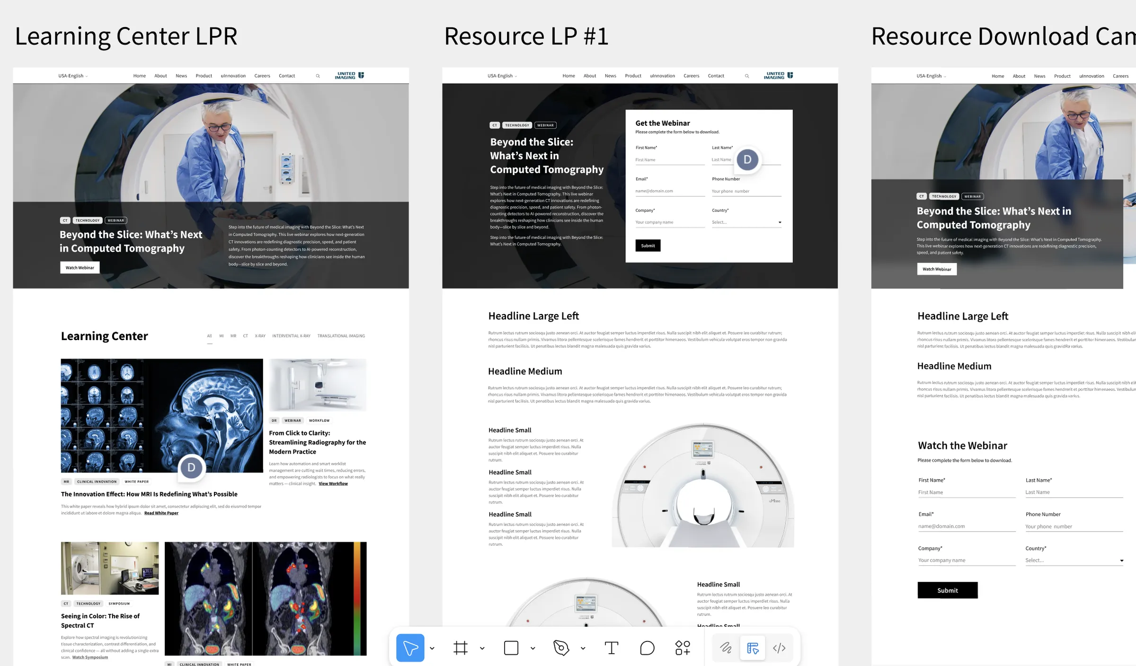Click the search icon in the Learning Center navbar
Screen dimensions: 1136x666
tap(318, 75)
